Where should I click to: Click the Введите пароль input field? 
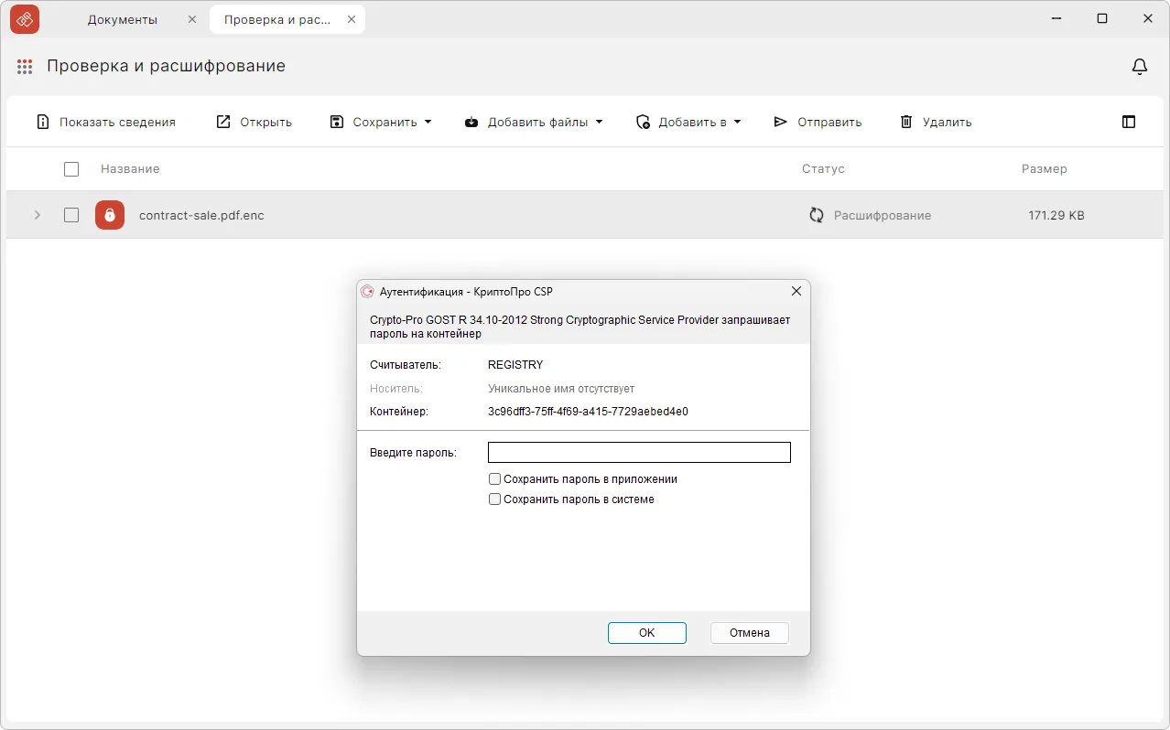639,453
